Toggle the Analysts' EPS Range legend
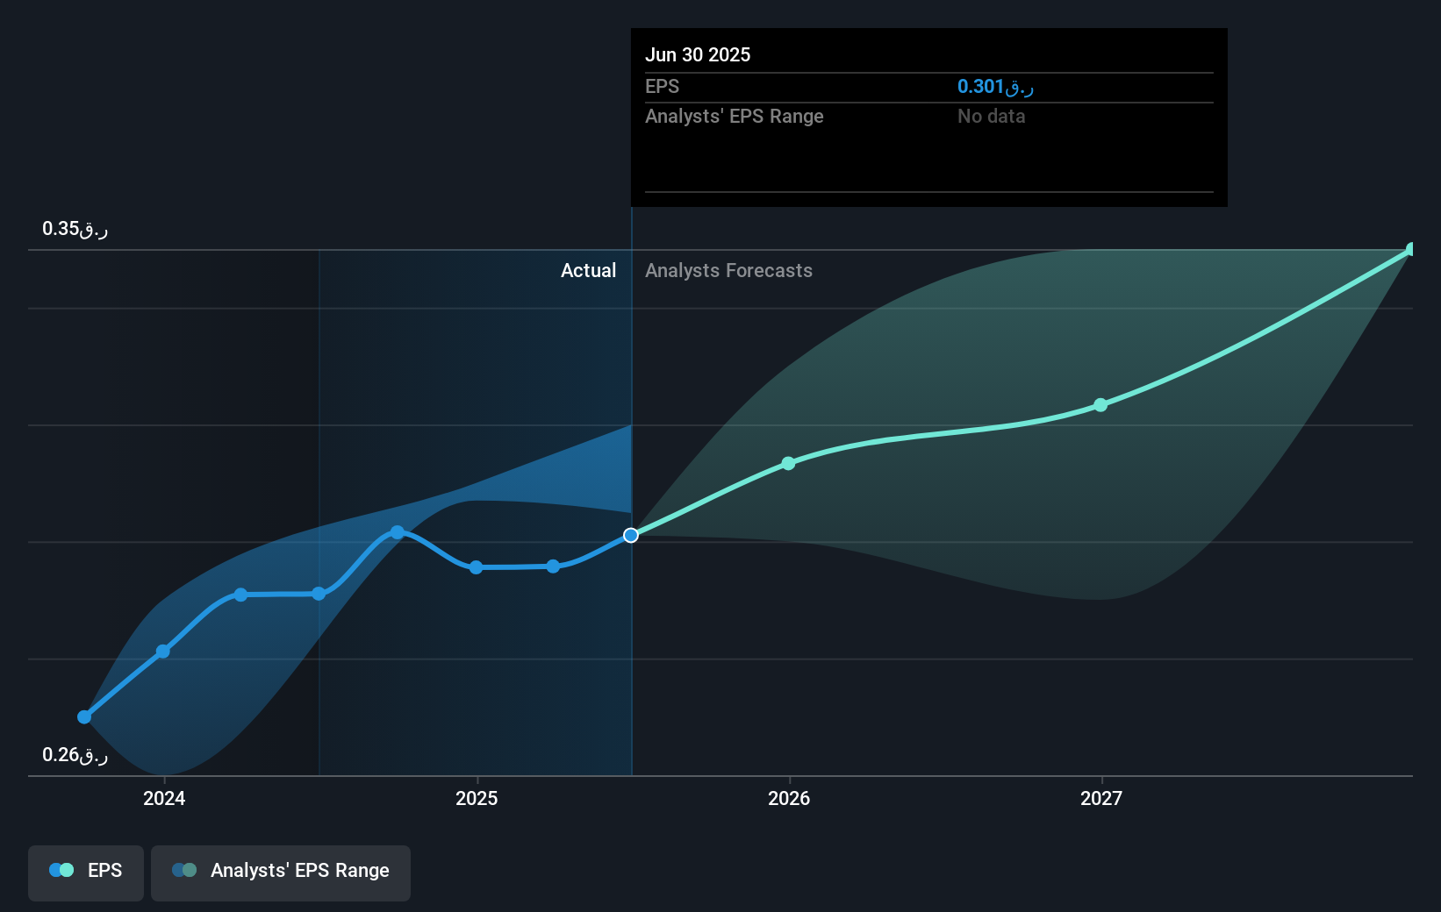 click(x=281, y=871)
